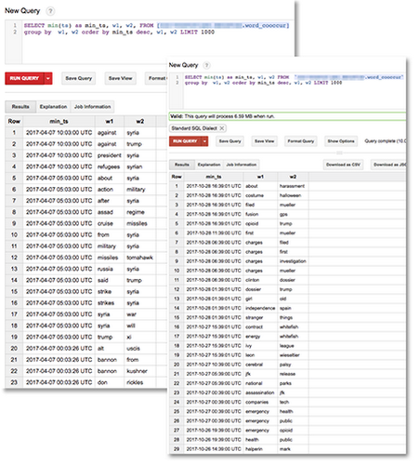Select Job Information tab in back window
Viewport: 419px width, 465px height.
(93, 107)
